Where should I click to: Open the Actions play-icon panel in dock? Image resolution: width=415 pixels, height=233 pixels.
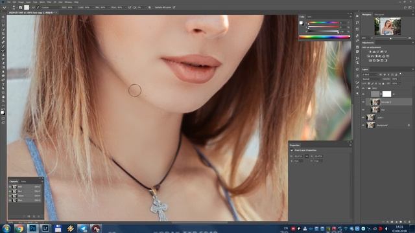tap(357, 16)
